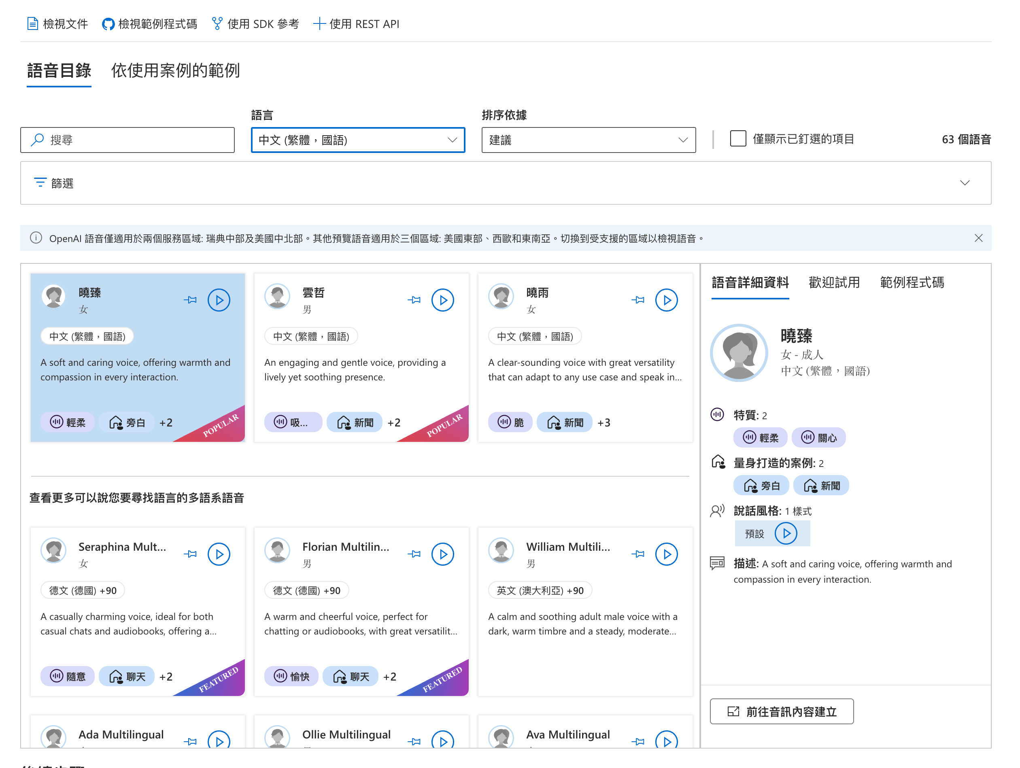1020x768 pixels.
Task: Open the 歡迎試用 tab
Action: pyautogui.click(x=834, y=282)
